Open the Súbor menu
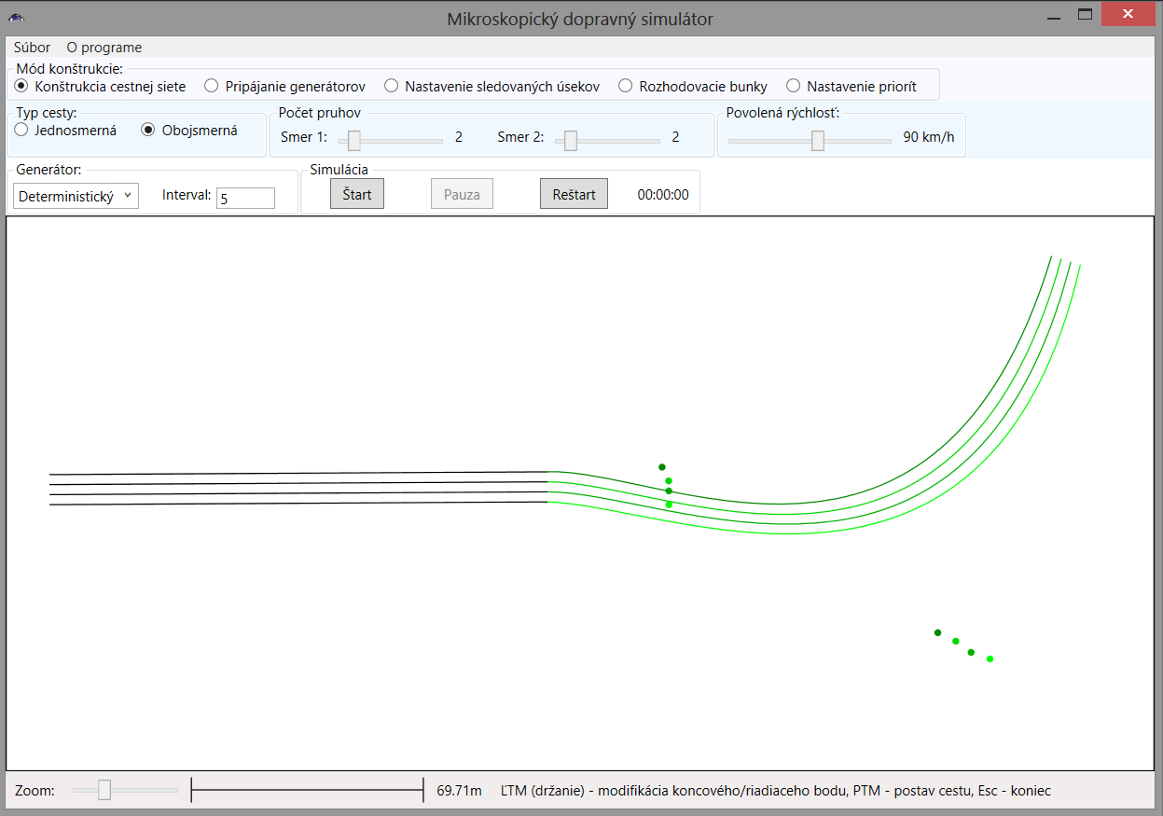The width and height of the screenshot is (1163, 816). click(32, 47)
